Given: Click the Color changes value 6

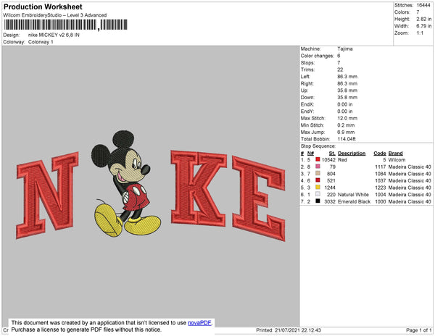Looking at the screenshot, I should (339, 56).
